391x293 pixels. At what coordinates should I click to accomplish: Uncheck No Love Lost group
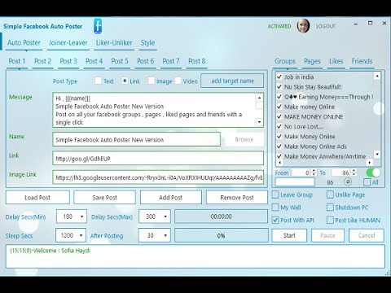tap(279, 126)
